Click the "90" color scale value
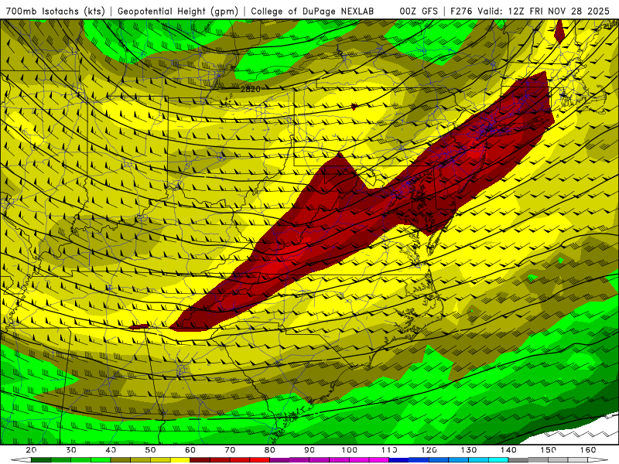 pos(309,450)
